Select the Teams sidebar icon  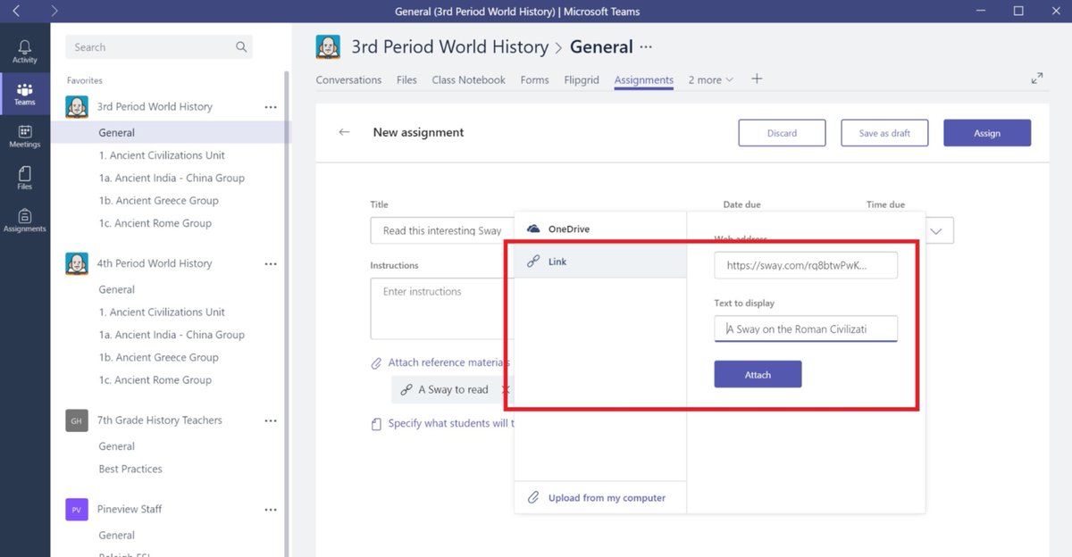(x=24, y=94)
